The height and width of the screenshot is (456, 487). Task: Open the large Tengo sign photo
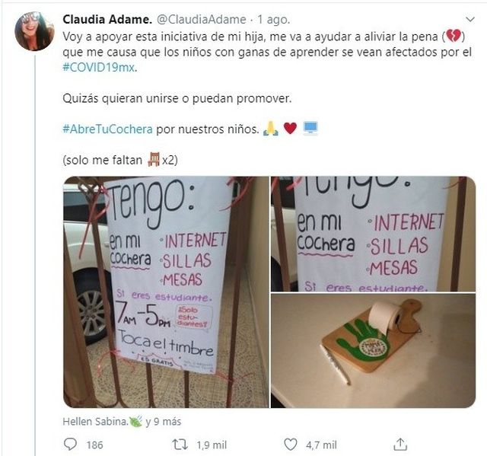(166, 292)
